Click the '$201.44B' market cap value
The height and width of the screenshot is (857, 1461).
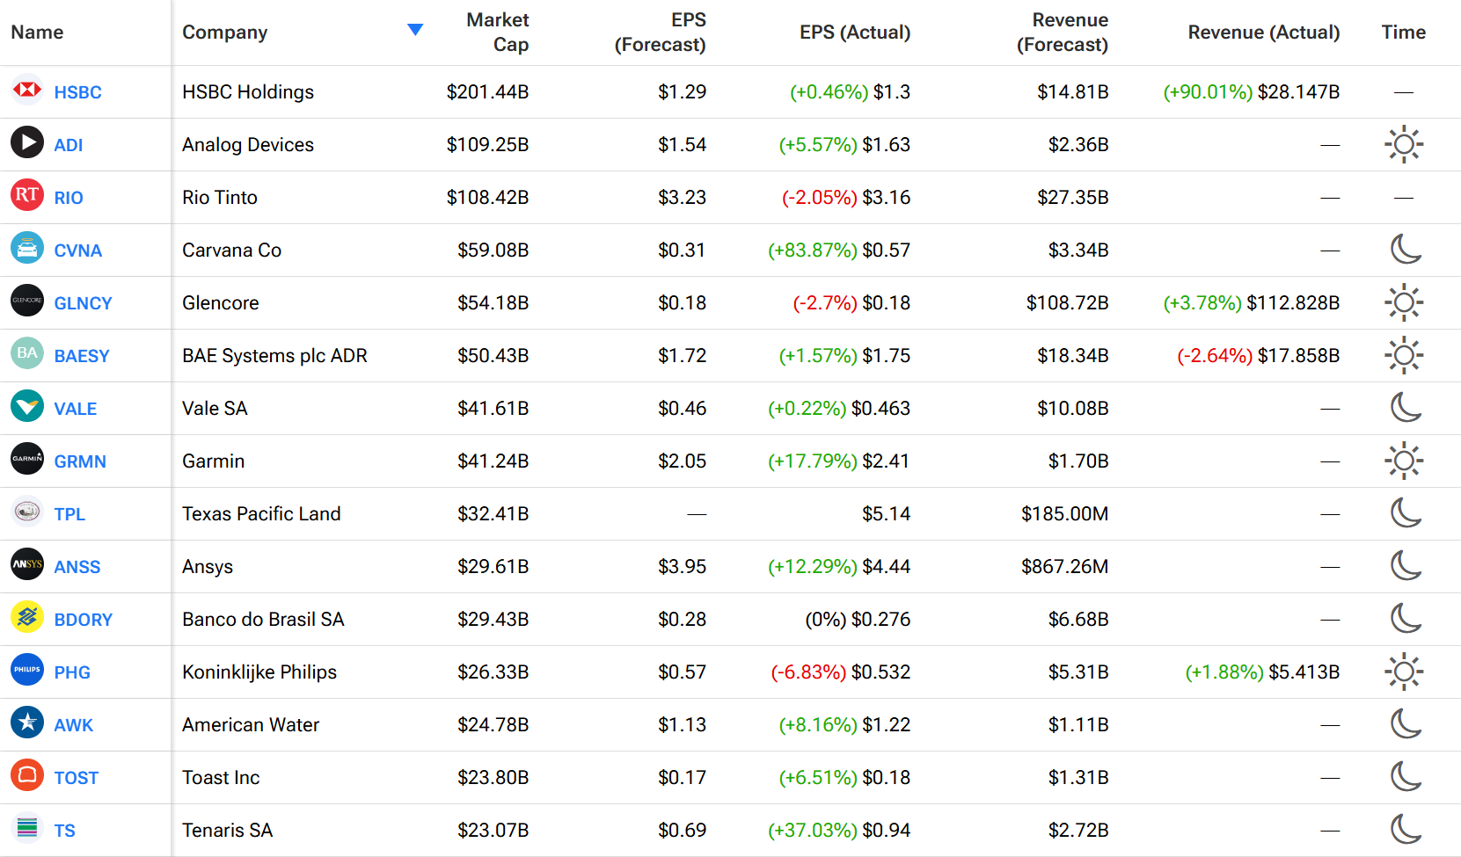pos(487,92)
